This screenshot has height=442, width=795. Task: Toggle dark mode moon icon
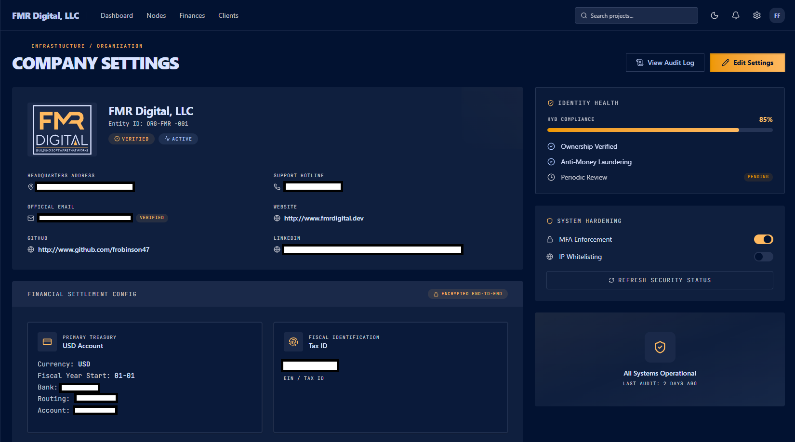(x=715, y=15)
